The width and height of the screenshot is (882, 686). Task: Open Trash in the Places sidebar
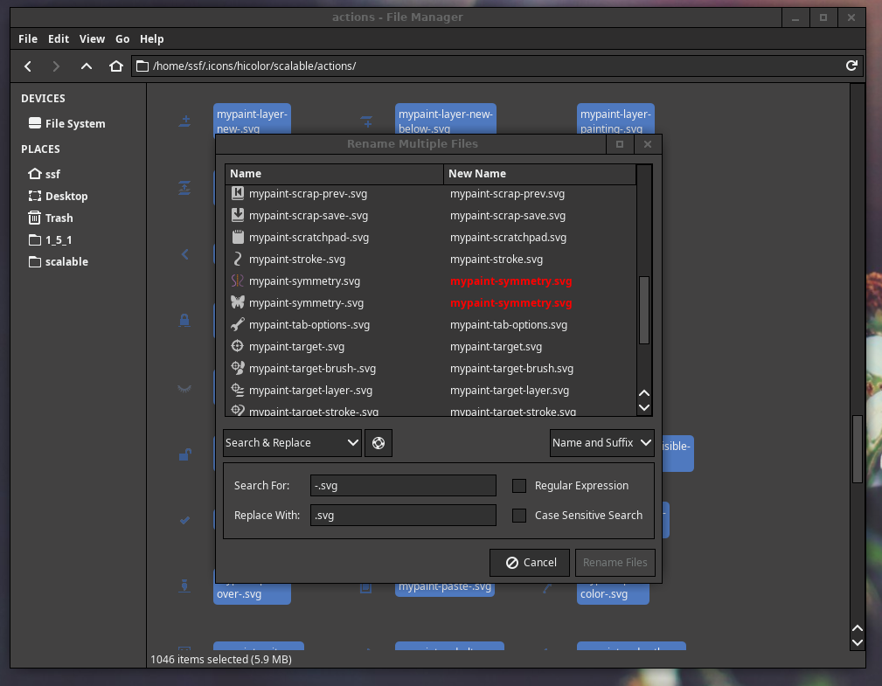[x=59, y=218]
